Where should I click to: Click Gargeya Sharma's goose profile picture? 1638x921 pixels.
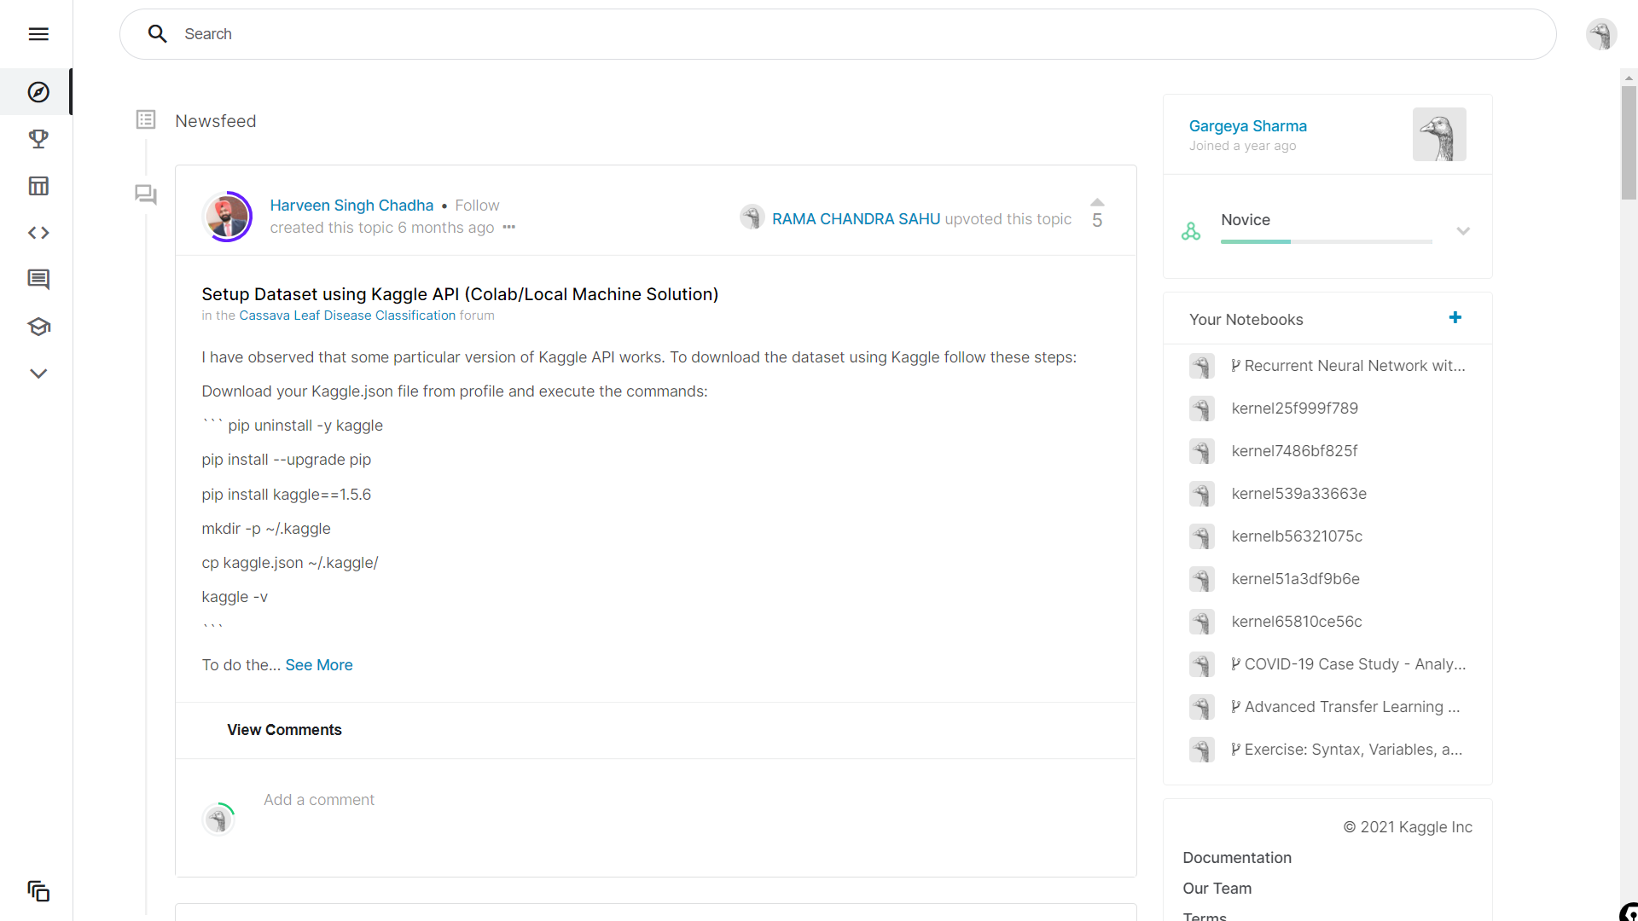tap(1439, 134)
